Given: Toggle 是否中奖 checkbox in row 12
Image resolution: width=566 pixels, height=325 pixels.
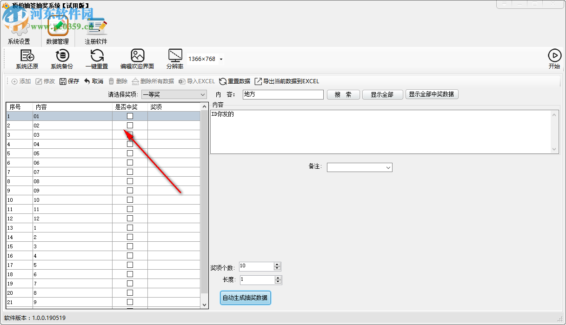Looking at the screenshot, I should [x=130, y=219].
